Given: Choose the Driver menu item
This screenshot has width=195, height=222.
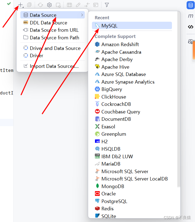Looking at the screenshot, I should [x=53, y=55].
